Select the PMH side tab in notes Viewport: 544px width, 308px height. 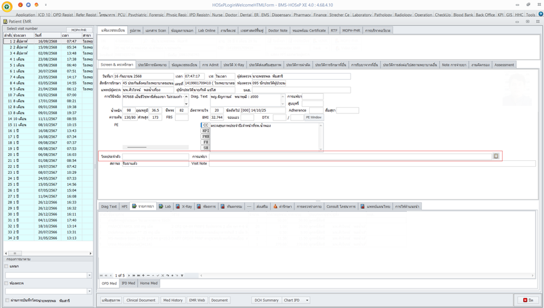coord(205,137)
